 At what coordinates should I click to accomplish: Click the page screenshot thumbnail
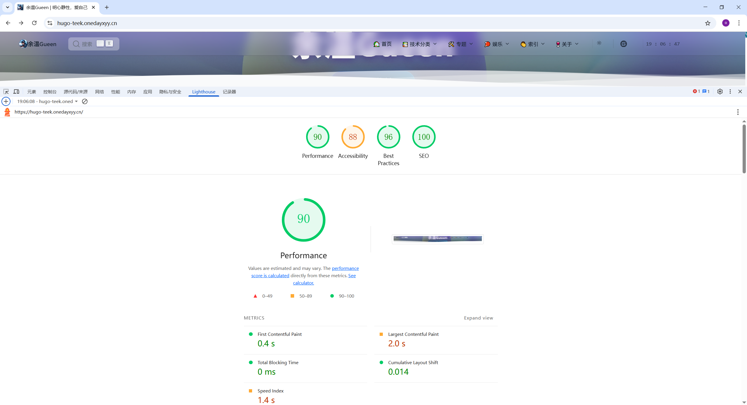coord(437,239)
